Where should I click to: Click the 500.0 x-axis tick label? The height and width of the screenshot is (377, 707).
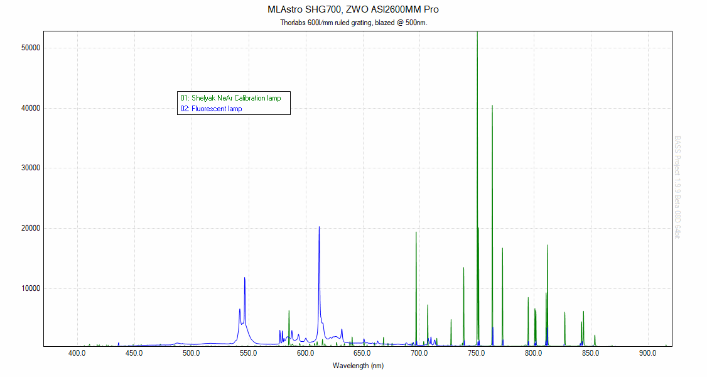(191, 354)
